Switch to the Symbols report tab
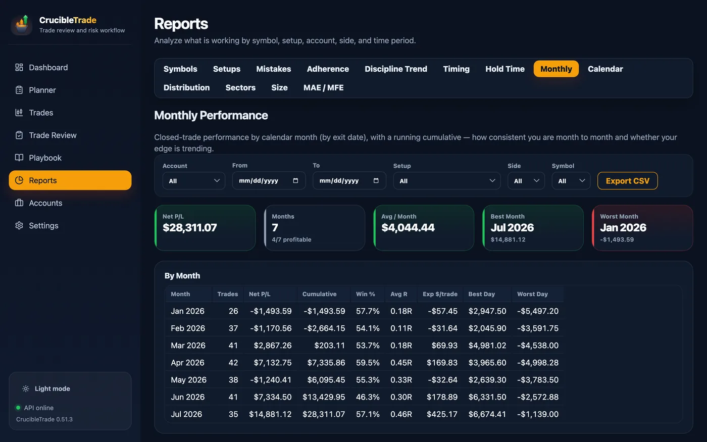707x442 pixels. 180,69
